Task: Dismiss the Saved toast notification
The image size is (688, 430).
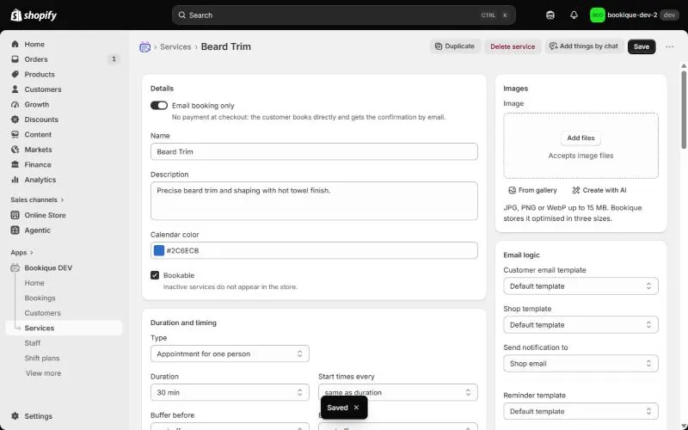Action: (x=356, y=408)
